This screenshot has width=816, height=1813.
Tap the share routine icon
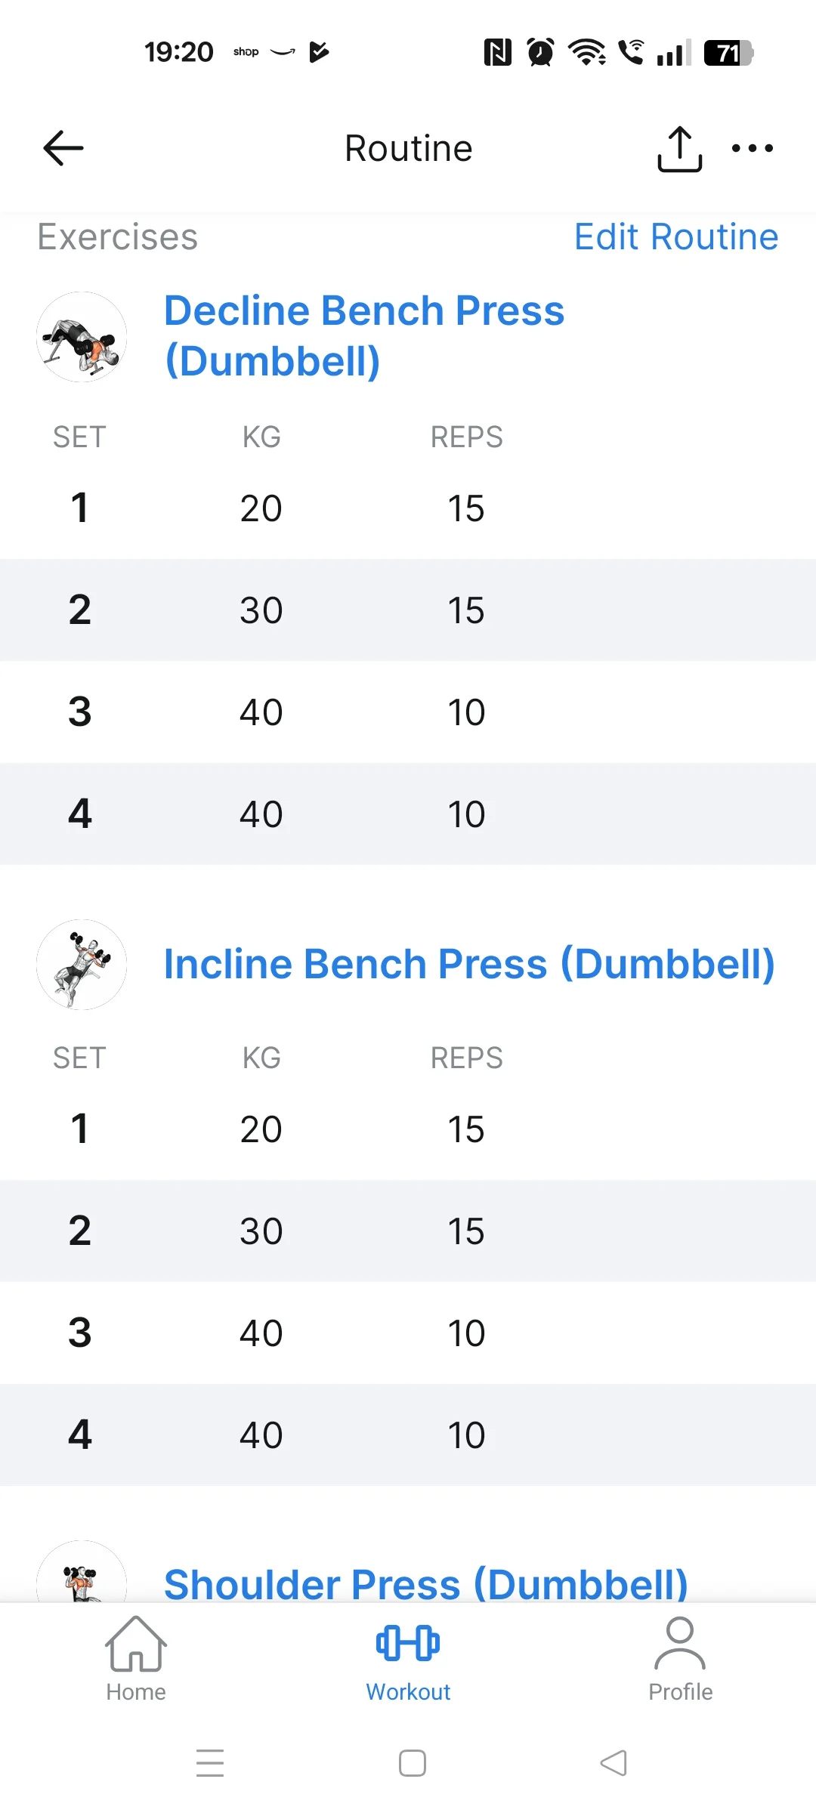pos(679,149)
